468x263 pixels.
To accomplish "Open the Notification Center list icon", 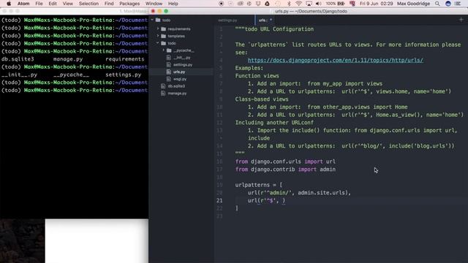I will click(x=458, y=4).
